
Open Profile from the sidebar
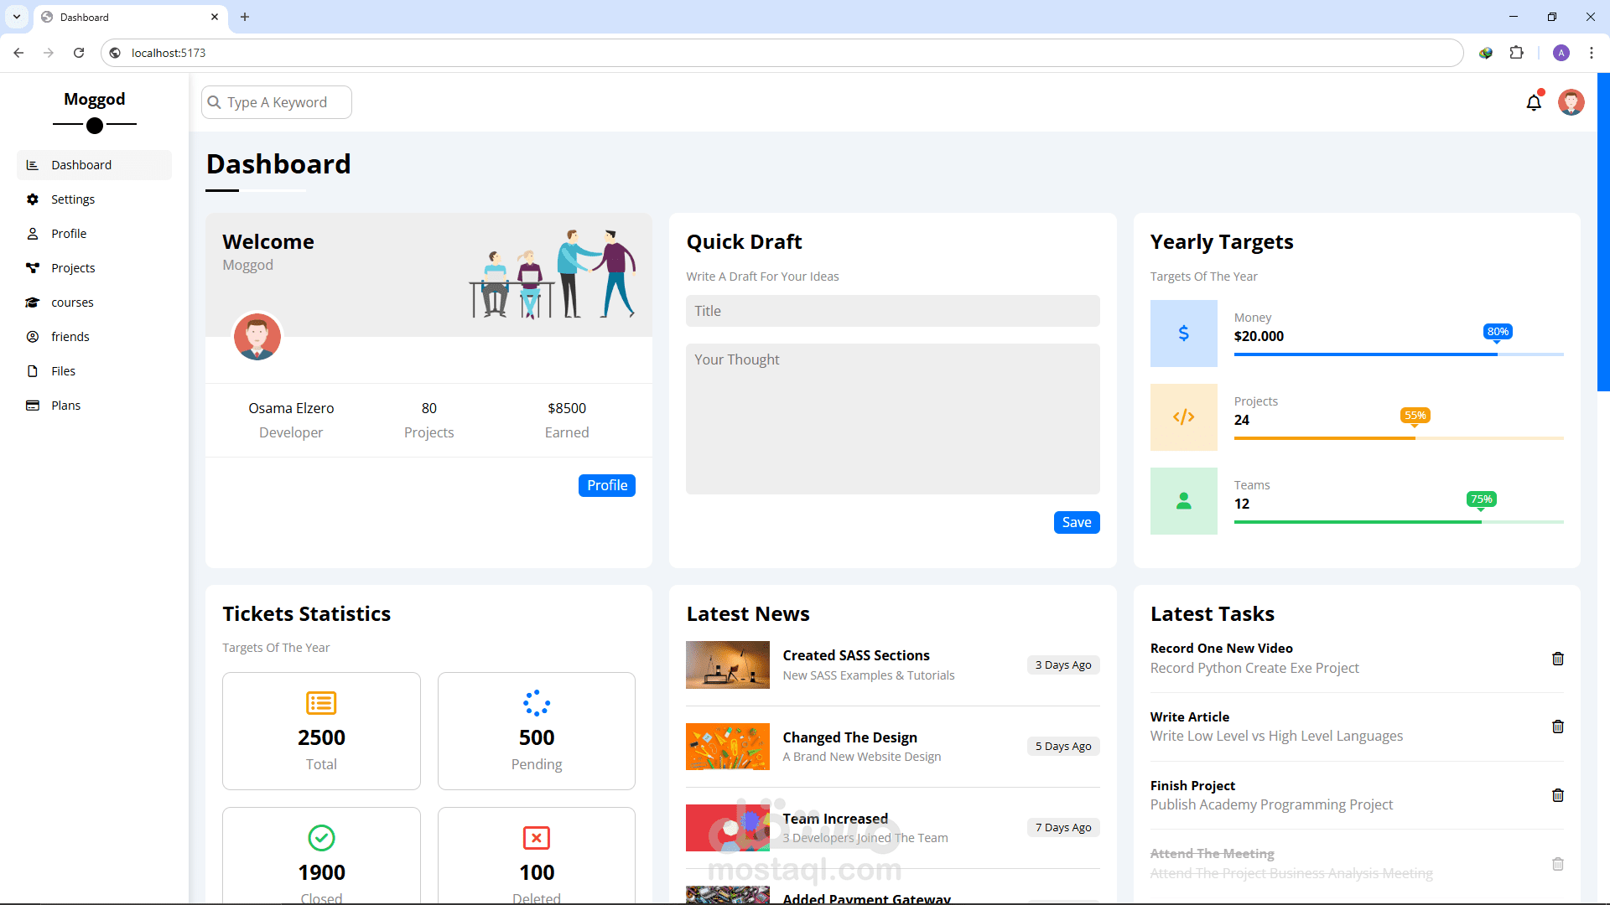point(94,234)
